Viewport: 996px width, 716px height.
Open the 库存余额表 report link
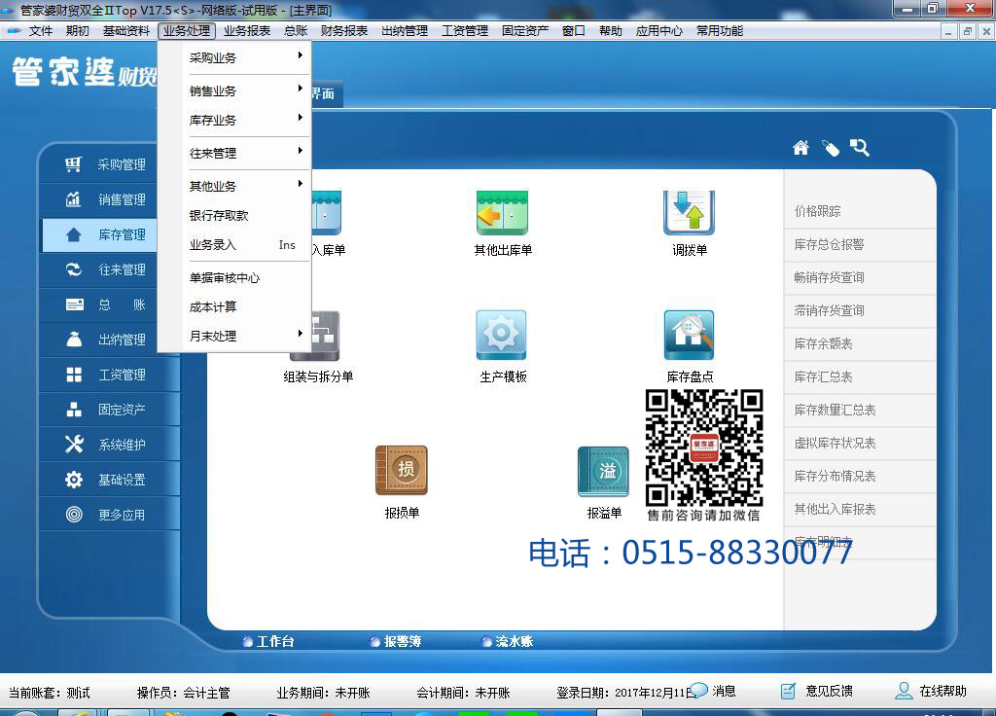(823, 344)
